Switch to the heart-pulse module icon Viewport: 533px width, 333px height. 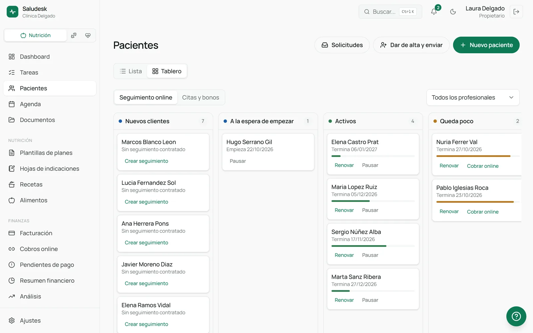tap(88, 35)
